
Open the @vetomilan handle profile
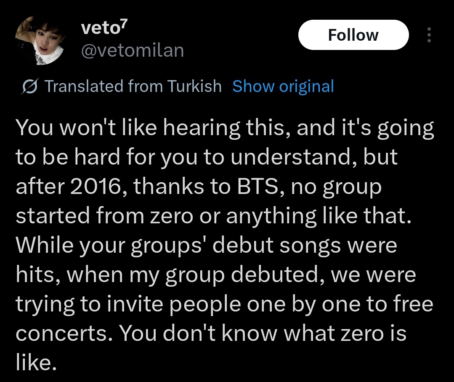coord(133,50)
